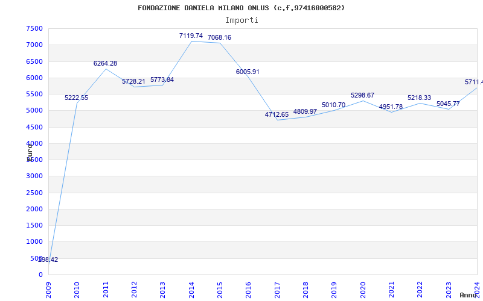Image resolution: width=483 pixels, height=301 pixels.
Task: Click the 7068.16 data label
Action: click(219, 38)
